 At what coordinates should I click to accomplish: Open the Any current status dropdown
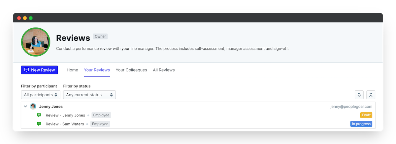pos(89,95)
